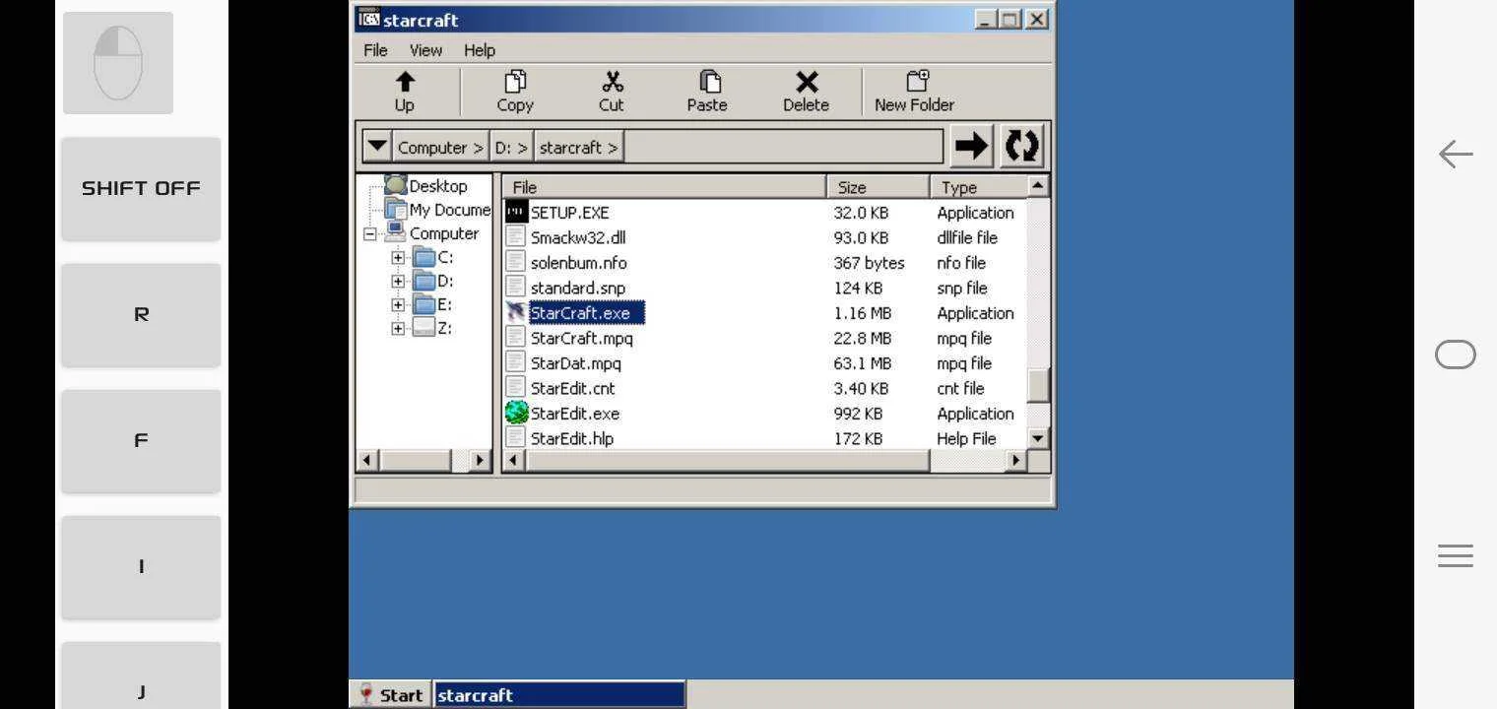Viewport: 1497px width, 709px height.
Task: Click the go arrow next to address bar
Action: click(x=972, y=147)
